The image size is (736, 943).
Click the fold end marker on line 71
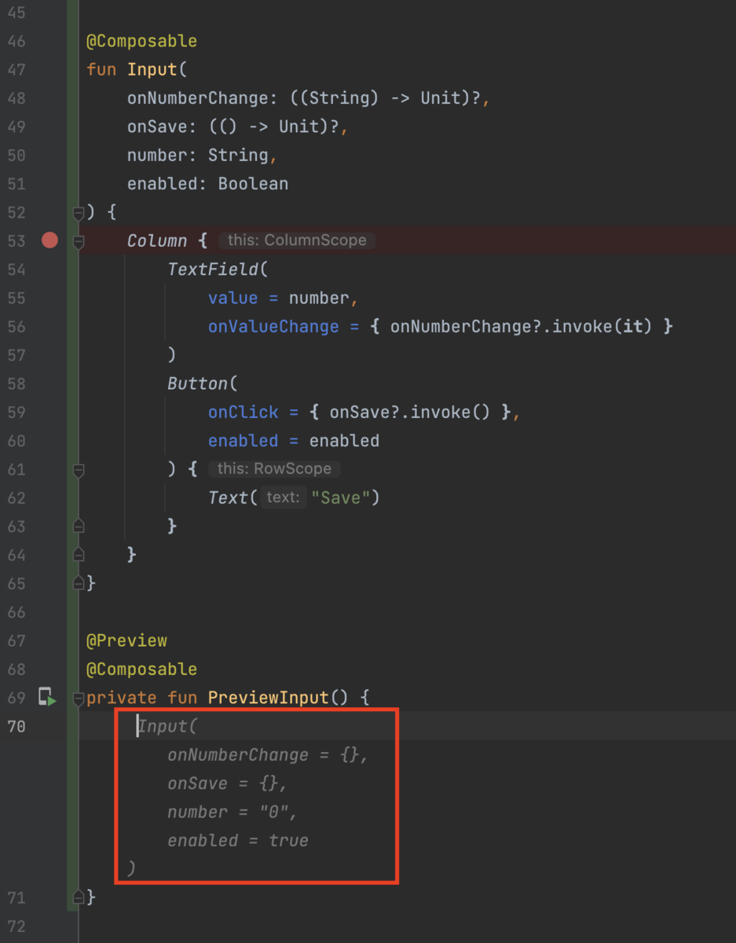[x=78, y=897]
